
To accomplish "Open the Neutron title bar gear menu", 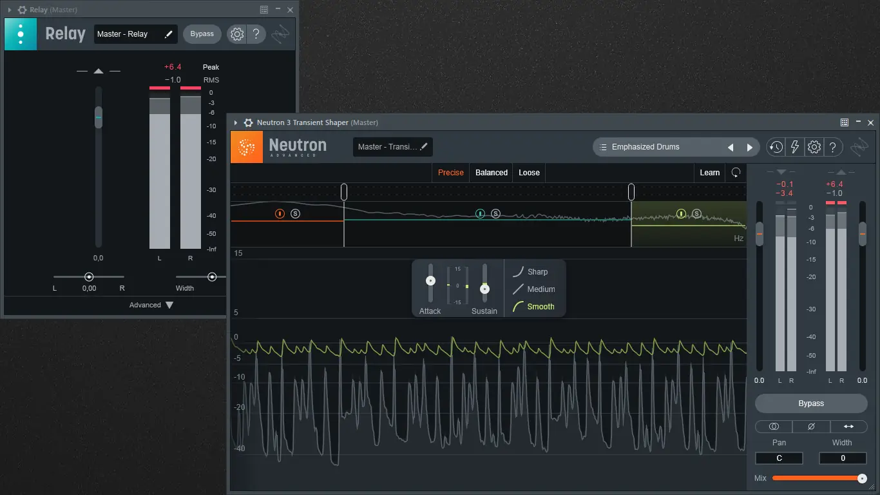I will coord(248,122).
